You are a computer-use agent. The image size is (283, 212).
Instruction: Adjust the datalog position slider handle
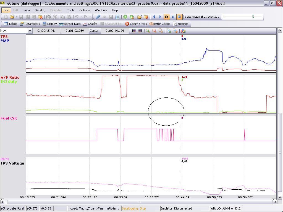[253, 16]
